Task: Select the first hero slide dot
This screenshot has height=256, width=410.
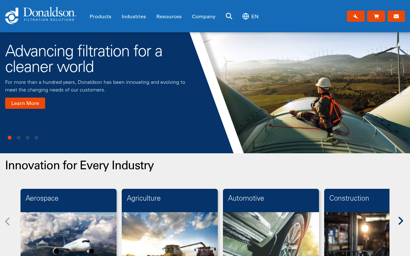Action: point(10,138)
